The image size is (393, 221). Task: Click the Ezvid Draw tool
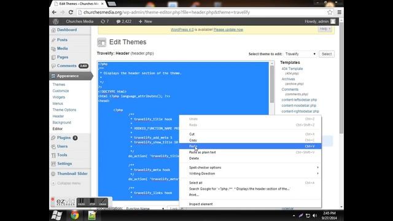(x=103, y=202)
